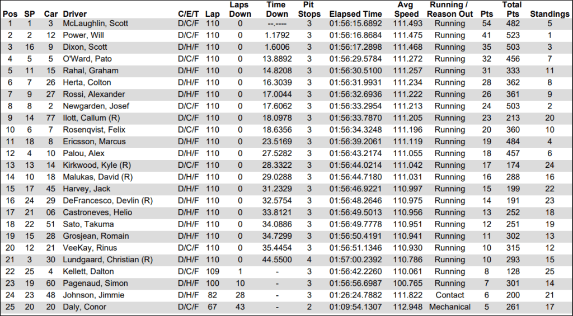Viewport: 573px width, 316px height.
Task: Click the Mechanical reason for Conor Daly
Action: point(449,307)
